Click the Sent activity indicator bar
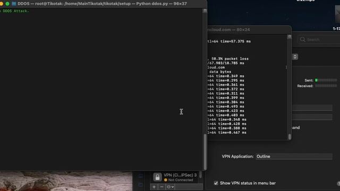This screenshot has height=191, width=340. point(326,80)
